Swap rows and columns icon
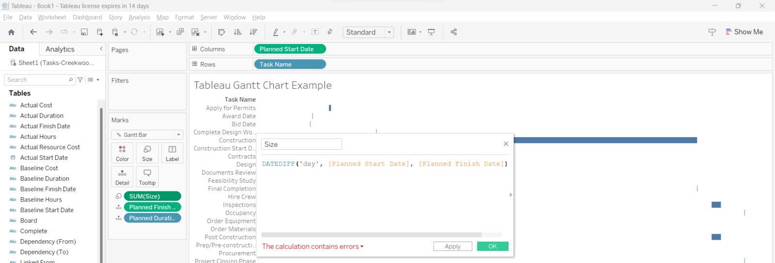 click(x=222, y=32)
